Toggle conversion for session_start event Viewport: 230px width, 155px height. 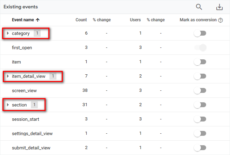coord(200,119)
